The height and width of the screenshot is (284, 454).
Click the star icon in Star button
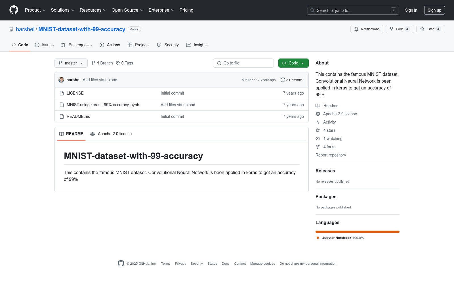point(422,29)
